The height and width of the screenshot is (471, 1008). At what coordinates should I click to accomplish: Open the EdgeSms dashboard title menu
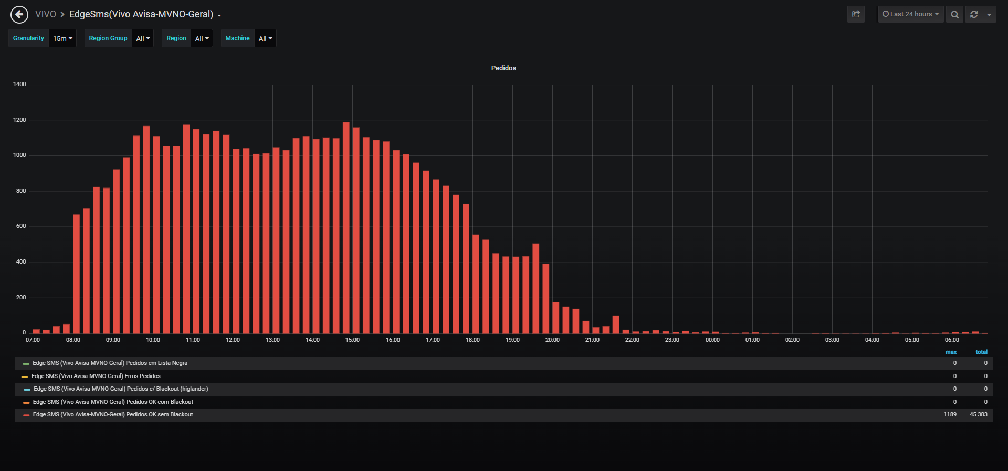[x=145, y=14]
